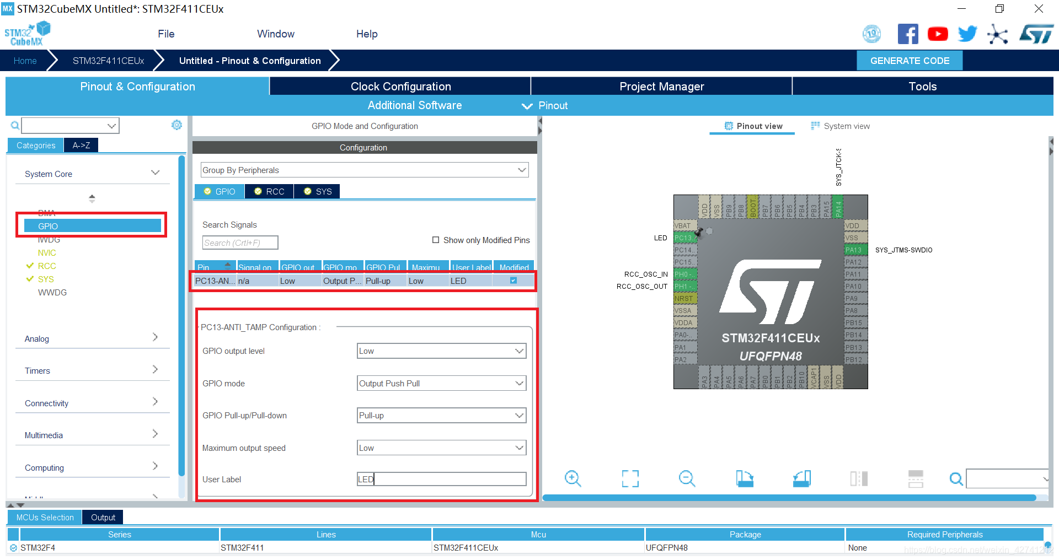1059x560 pixels.
Task: Click the BOOT0 pin on the chip
Action: click(753, 207)
